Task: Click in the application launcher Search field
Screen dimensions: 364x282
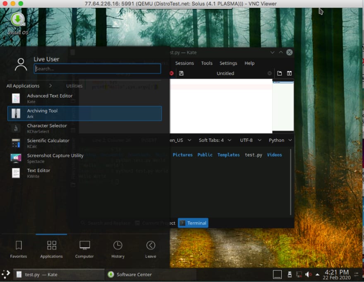Action: click(x=97, y=69)
